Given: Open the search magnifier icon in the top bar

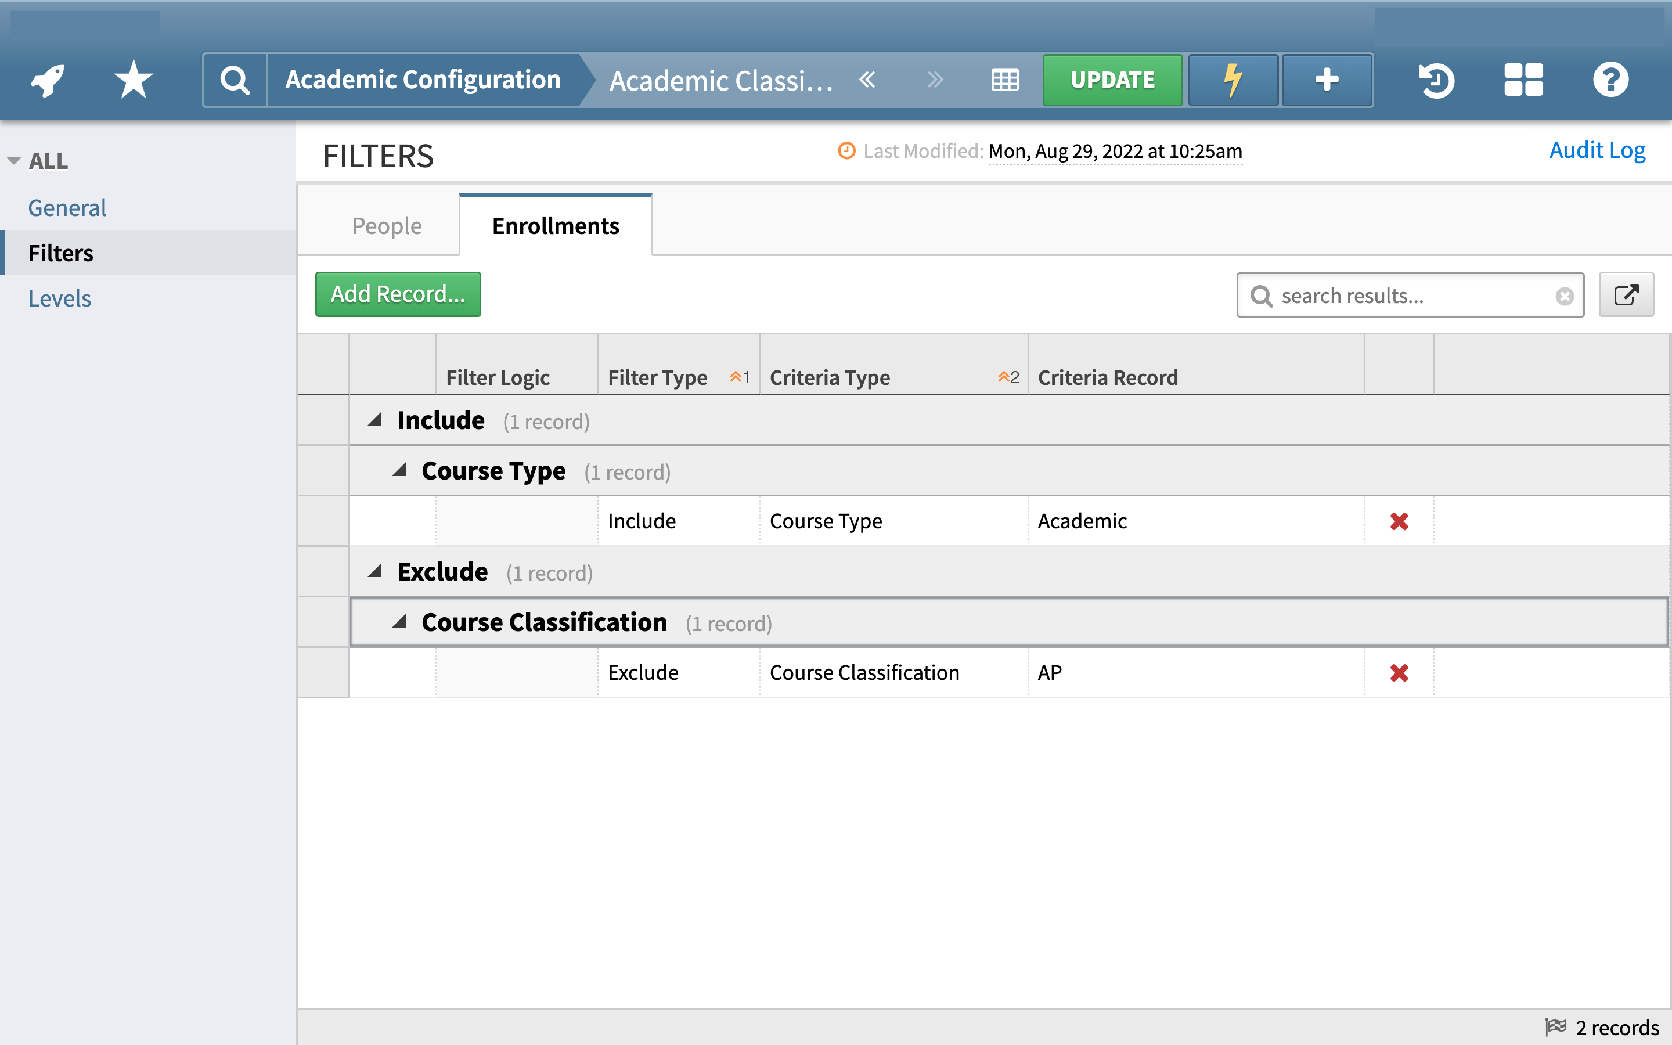Looking at the screenshot, I should pyautogui.click(x=234, y=79).
